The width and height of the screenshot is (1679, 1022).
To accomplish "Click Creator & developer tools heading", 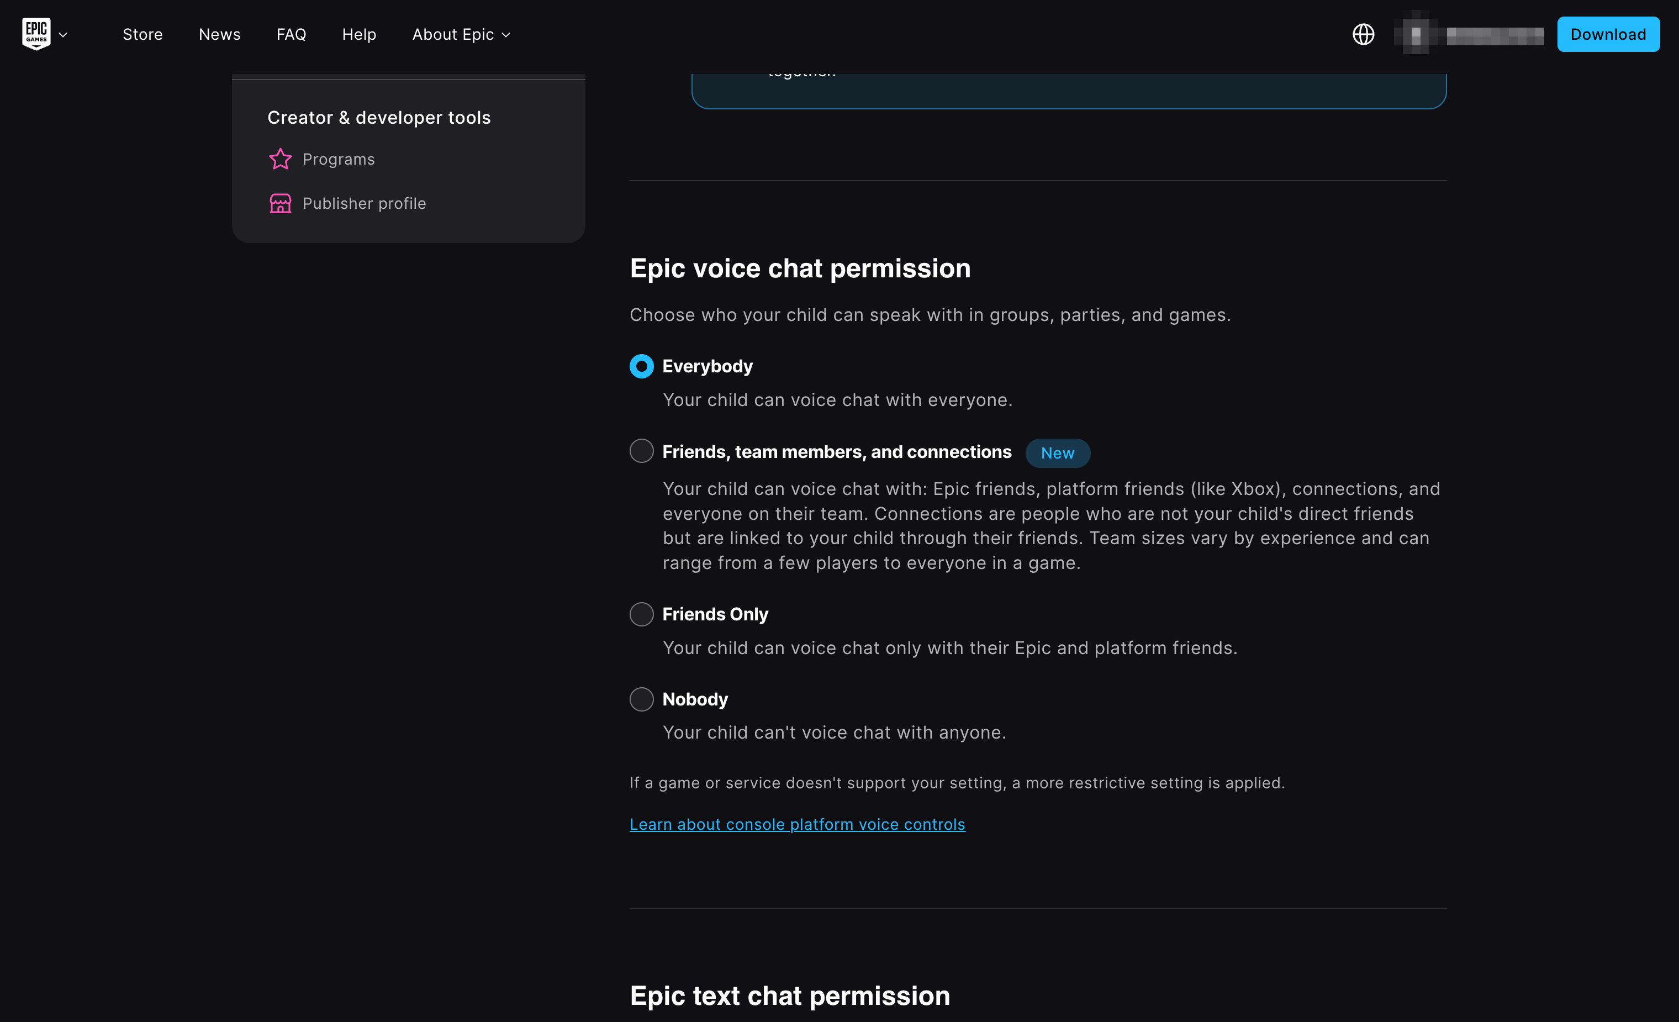I will tap(379, 117).
